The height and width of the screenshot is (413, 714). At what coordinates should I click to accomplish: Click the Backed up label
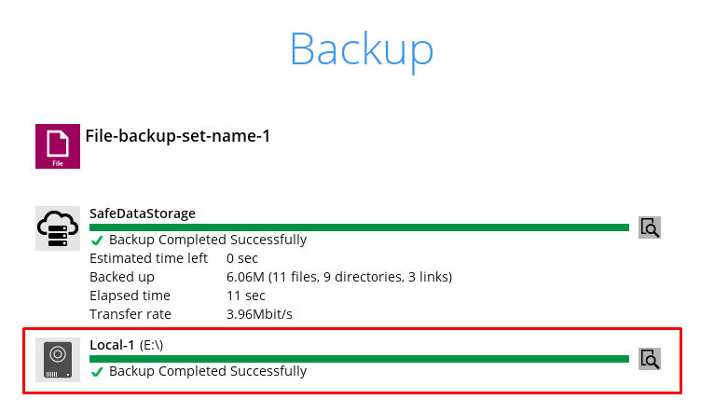(x=121, y=277)
